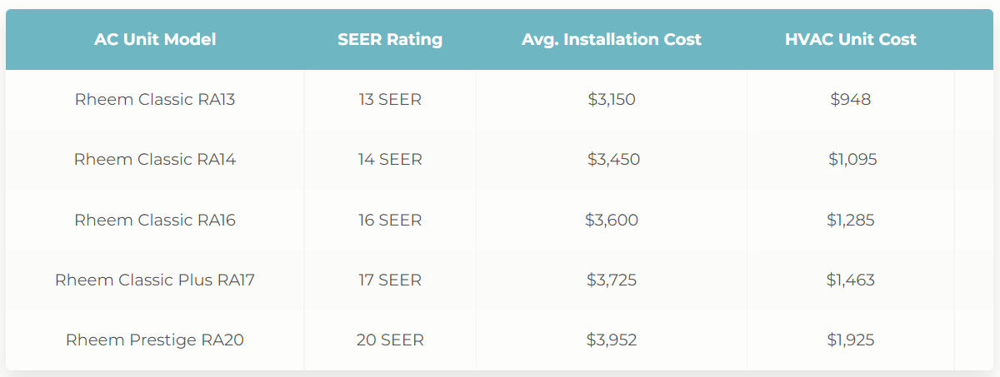Image resolution: width=1000 pixels, height=377 pixels.
Task: Click the SEER Rating column header
Action: point(390,39)
